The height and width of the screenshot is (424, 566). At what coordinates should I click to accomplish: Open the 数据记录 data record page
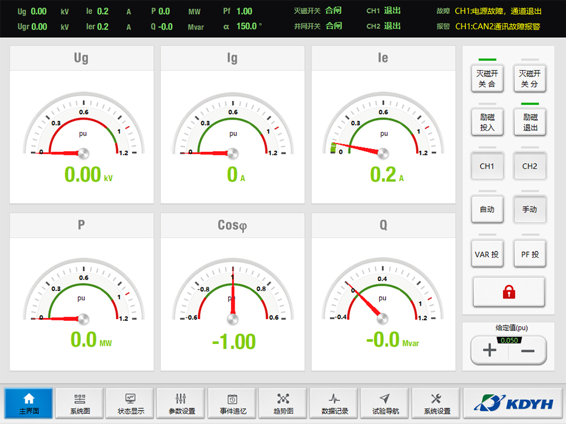(x=334, y=403)
